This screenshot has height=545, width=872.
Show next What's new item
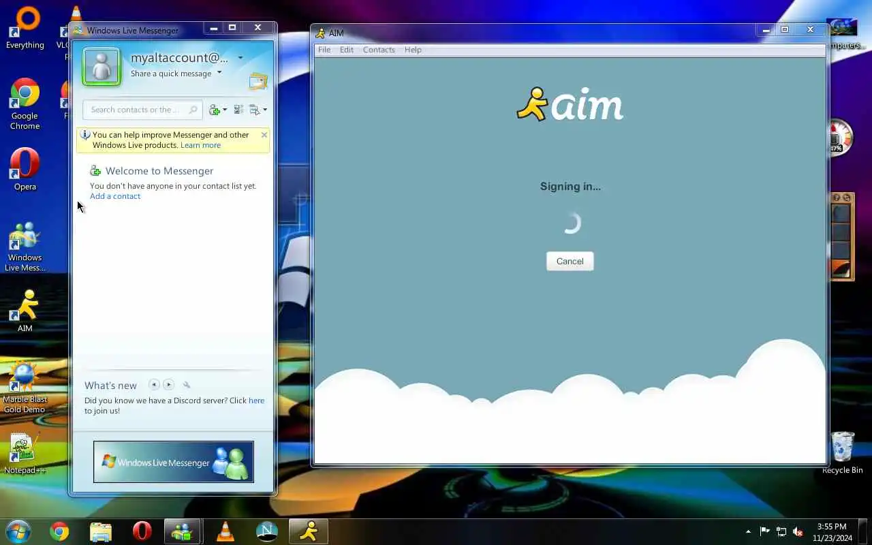point(169,385)
